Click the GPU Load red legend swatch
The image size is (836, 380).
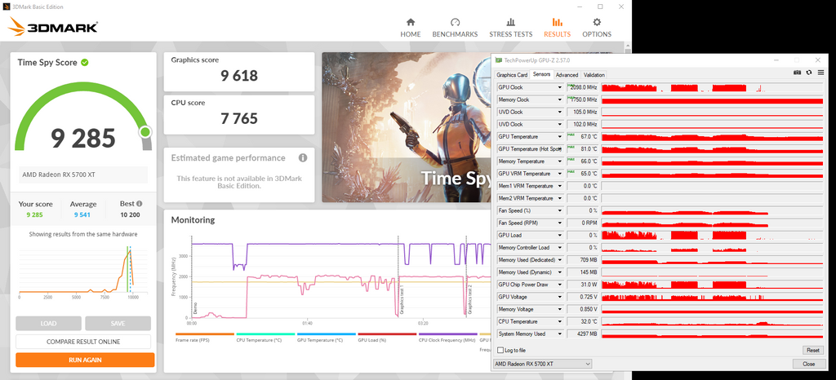tap(387, 334)
